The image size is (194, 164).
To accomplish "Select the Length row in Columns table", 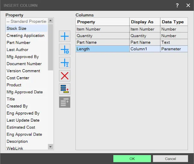I will [132, 49].
